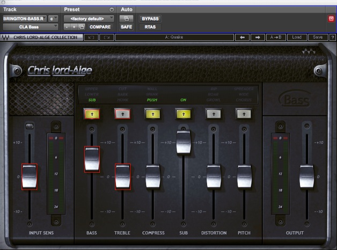This screenshot has width=337, height=250.
Task: Open the Waves help question mark
Action: (x=333, y=37)
